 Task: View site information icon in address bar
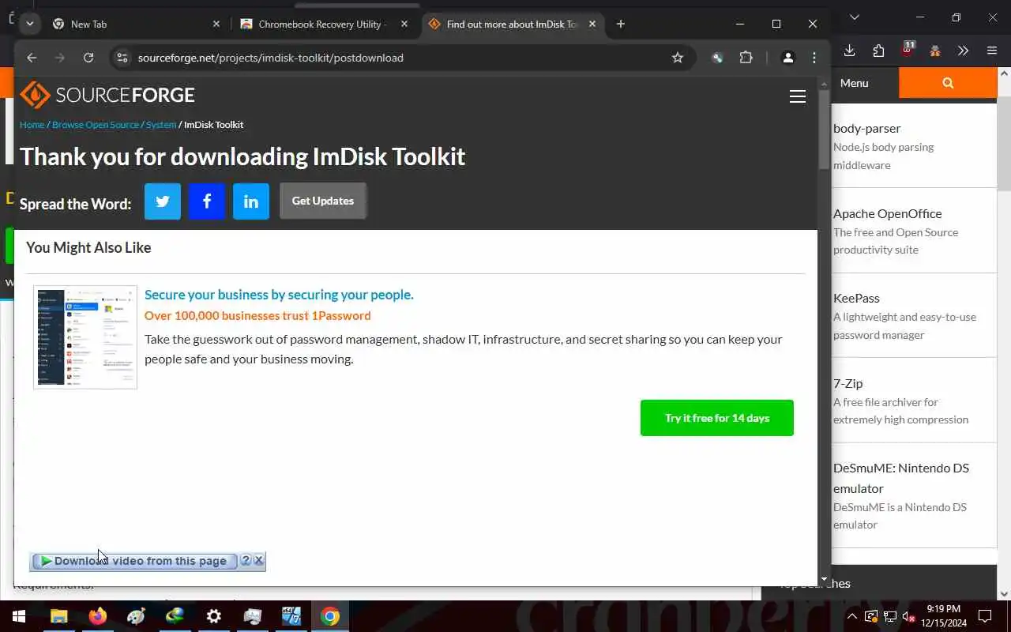point(122,58)
